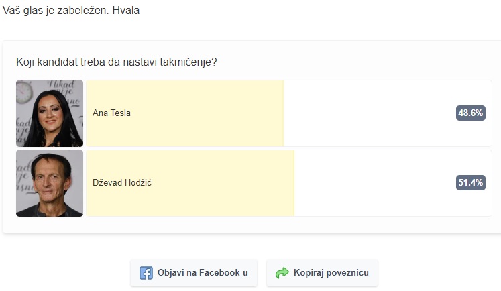The height and width of the screenshot is (291, 501).
Task: Click the Objavi na Facebook-u button
Action: pyautogui.click(x=194, y=273)
